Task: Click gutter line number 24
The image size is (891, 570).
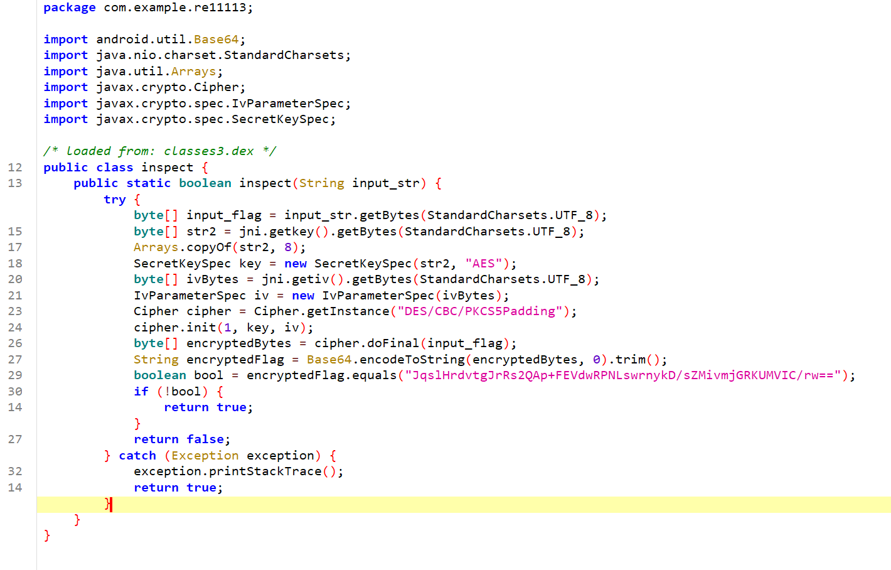Action: tap(15, 328)
